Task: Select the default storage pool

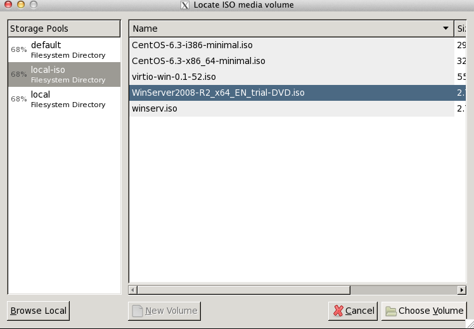Action: tap(64, 49)
